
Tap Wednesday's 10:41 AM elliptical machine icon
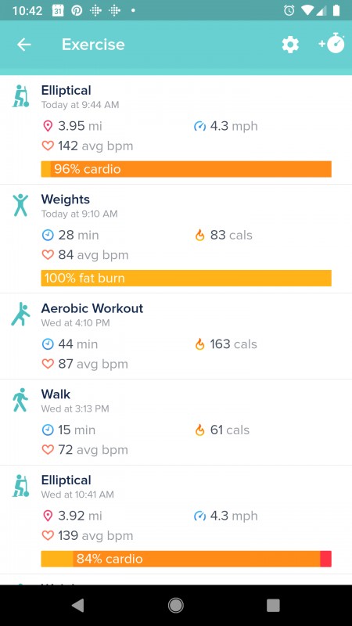(x=20, y=486)
